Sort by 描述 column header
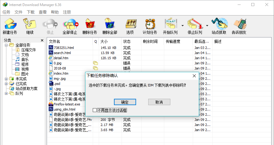Image resolution: width=274 pixels, height=145 pixels. tap(242, 41)
